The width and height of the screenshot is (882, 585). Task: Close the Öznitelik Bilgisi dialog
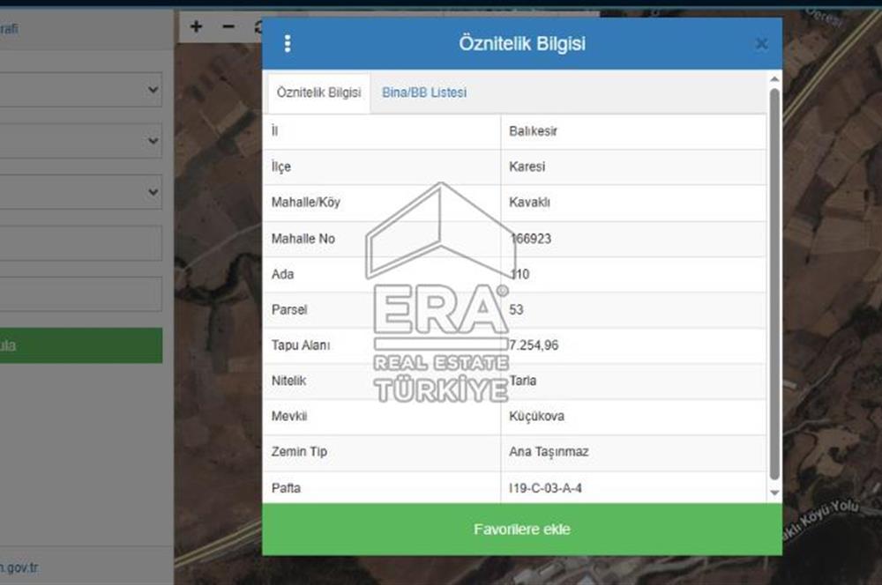[762, 44]
